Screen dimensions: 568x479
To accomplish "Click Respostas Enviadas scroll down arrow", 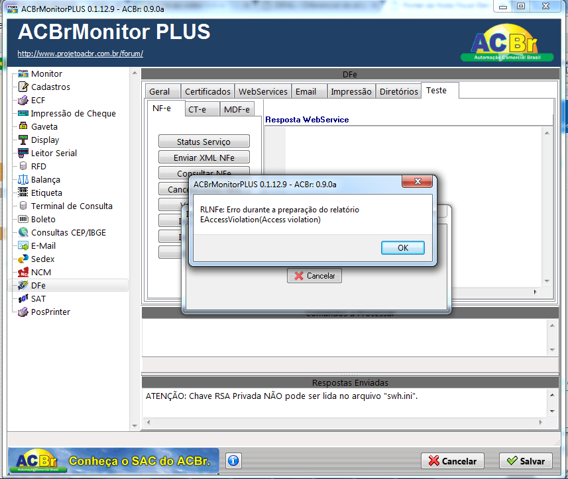I will tap(552, 411).
